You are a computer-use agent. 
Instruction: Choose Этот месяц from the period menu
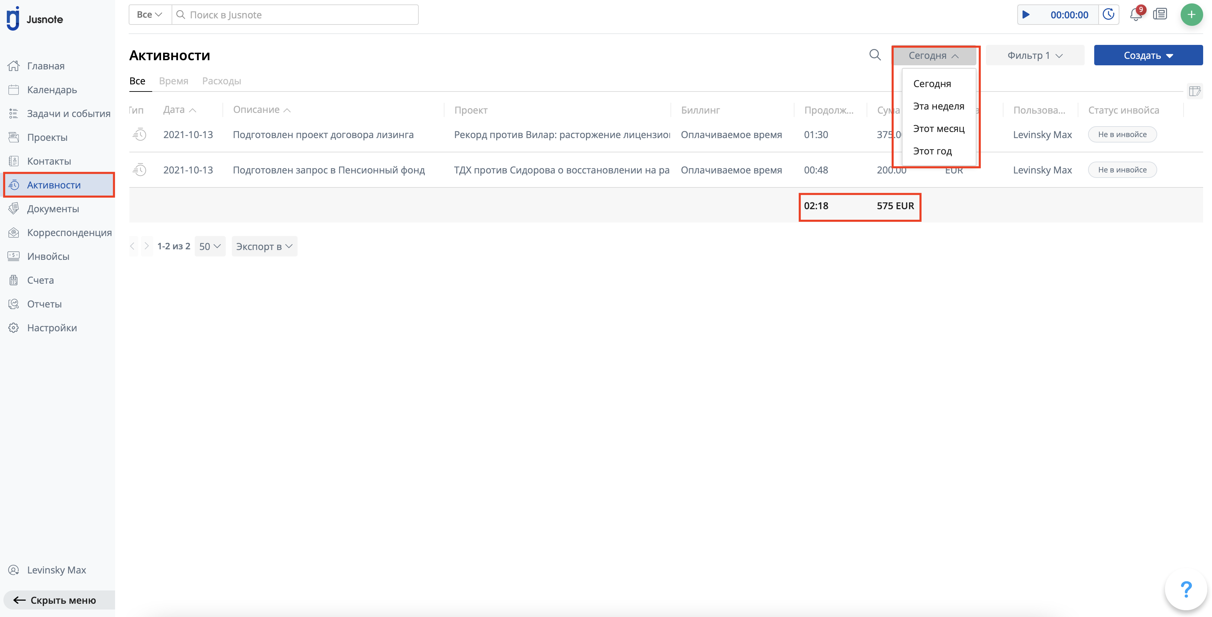(939, 128)
